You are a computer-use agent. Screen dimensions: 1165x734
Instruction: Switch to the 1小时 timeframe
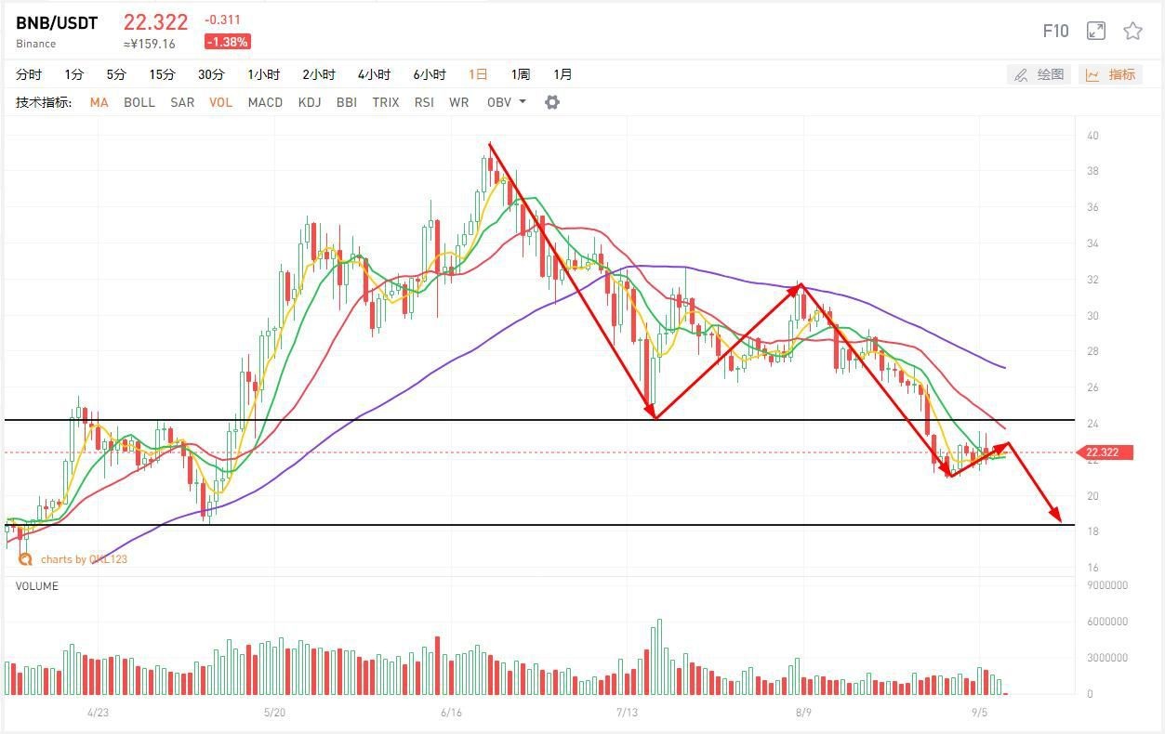coord(263,74)
